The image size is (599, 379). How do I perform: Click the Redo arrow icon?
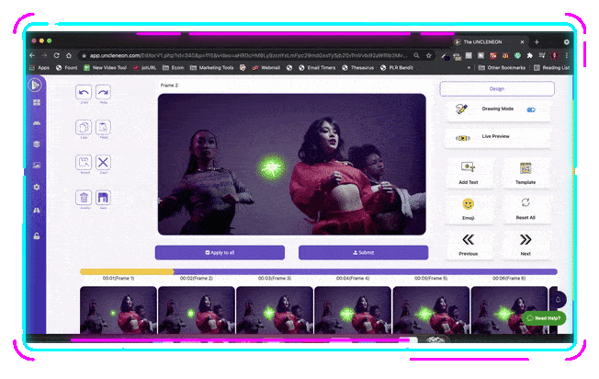[x=103, y=92]
